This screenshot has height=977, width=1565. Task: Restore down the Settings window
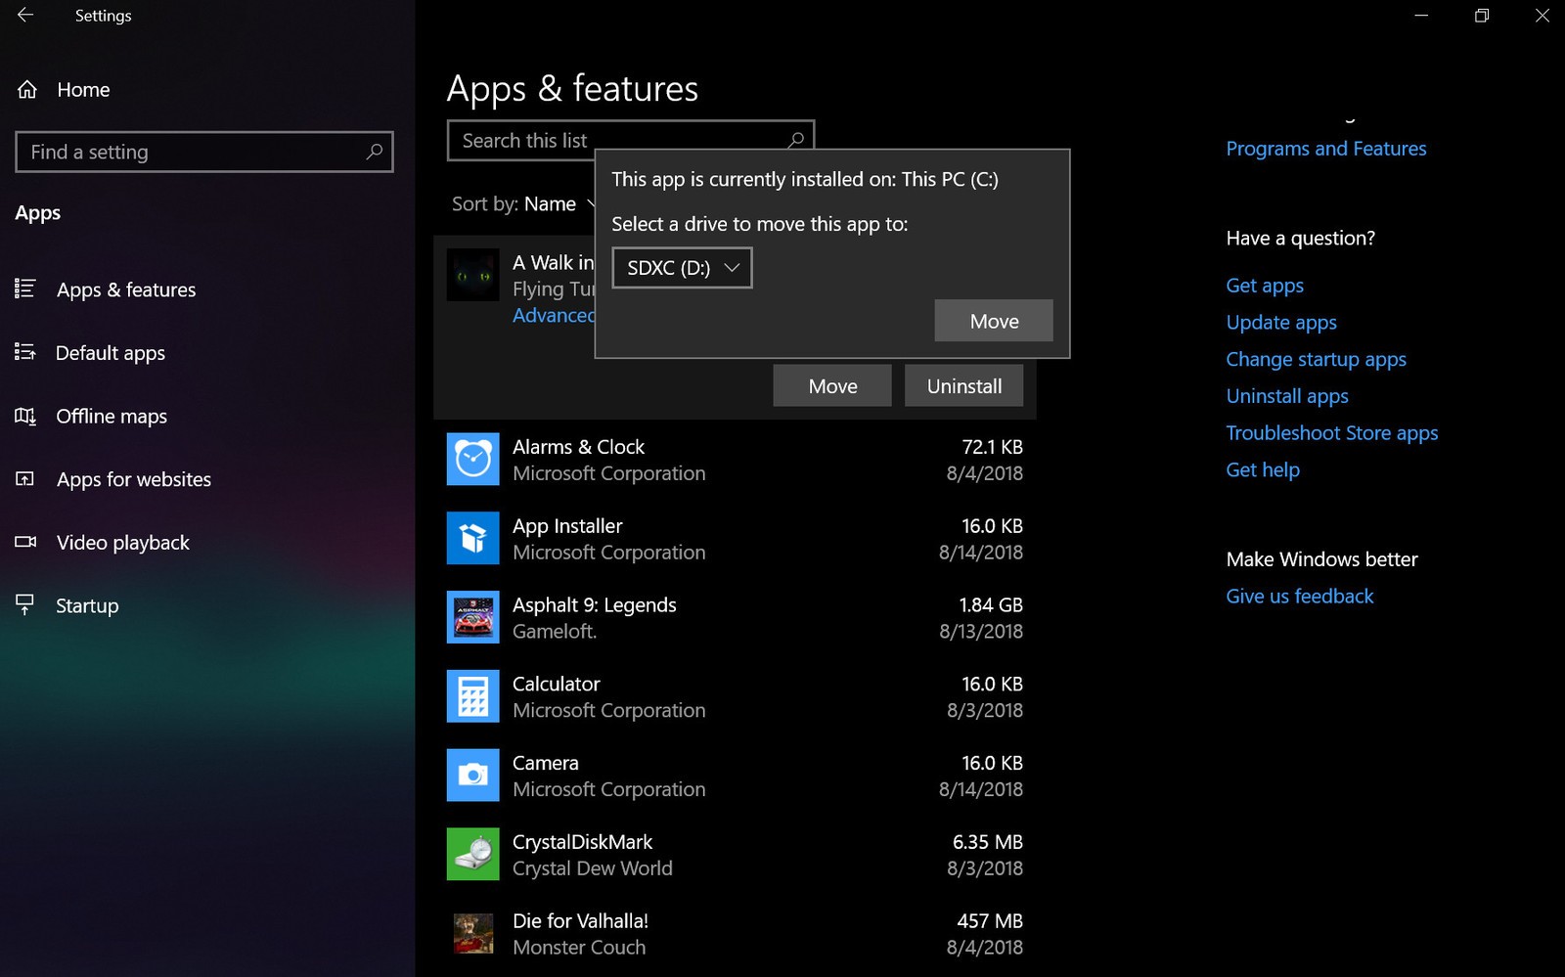click(x=1482, y=16)
